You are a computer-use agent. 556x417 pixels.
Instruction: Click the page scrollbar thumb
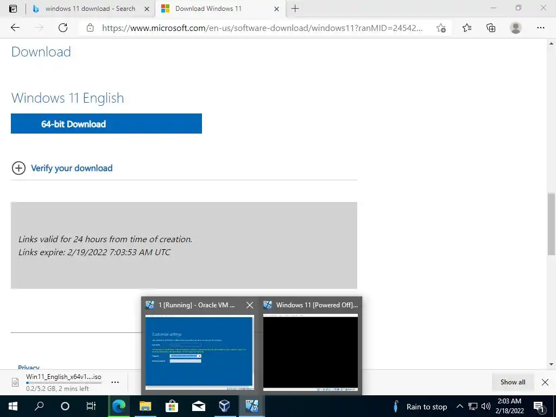pyautogui.click(x=551, y=224)
